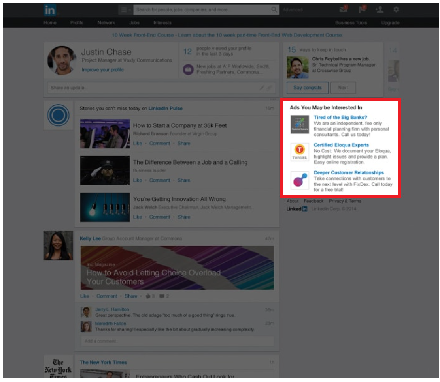Open the Choice Overload article image

[x=177, y=268]
